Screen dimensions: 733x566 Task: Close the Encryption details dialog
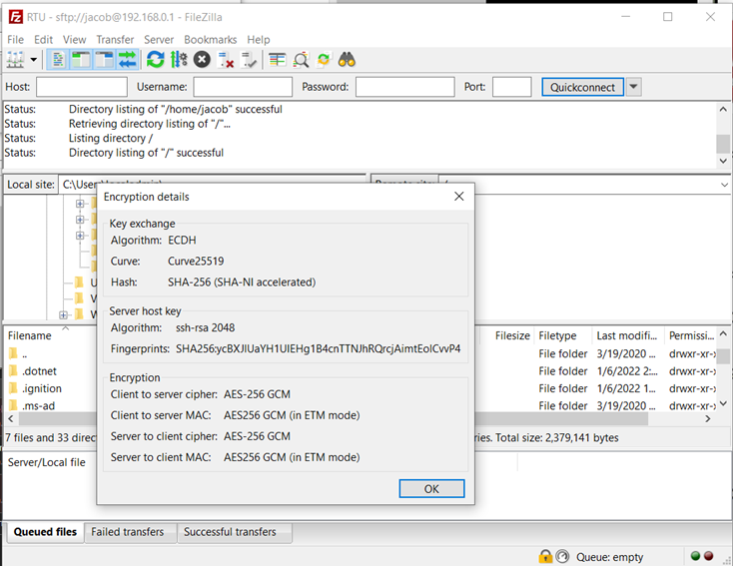click(459, 197)
